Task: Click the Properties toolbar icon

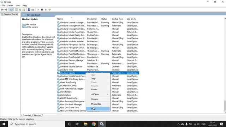Action: pos(16,10)
